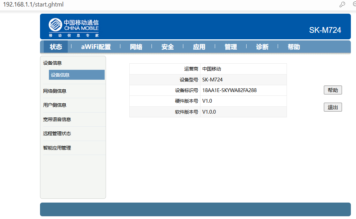Switch to the 诊断 tab
This screenshot has height=219, width=356.
(x=262, y=47)
